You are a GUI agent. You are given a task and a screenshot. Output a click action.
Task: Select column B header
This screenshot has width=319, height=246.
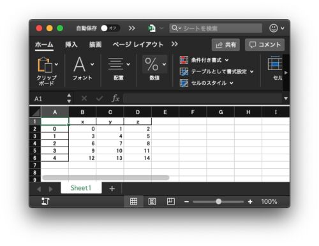(x=82, y=112)
